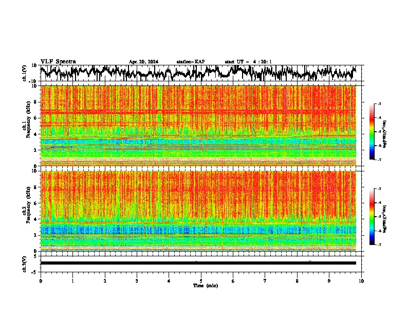Click the "-7" label on ch.1 color bar
407x315 pixels.
pos(379,160)
